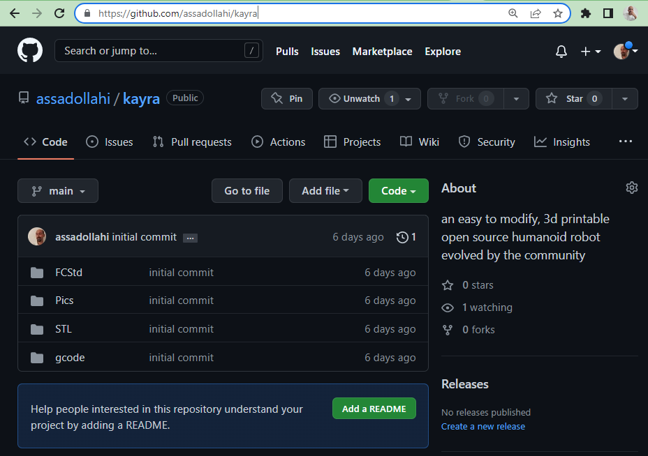
Task: Open Add file dropdown
Action: click(325, 191)
